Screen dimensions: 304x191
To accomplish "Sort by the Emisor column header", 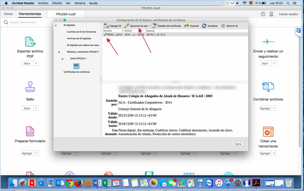I will [x=135, y=31].
